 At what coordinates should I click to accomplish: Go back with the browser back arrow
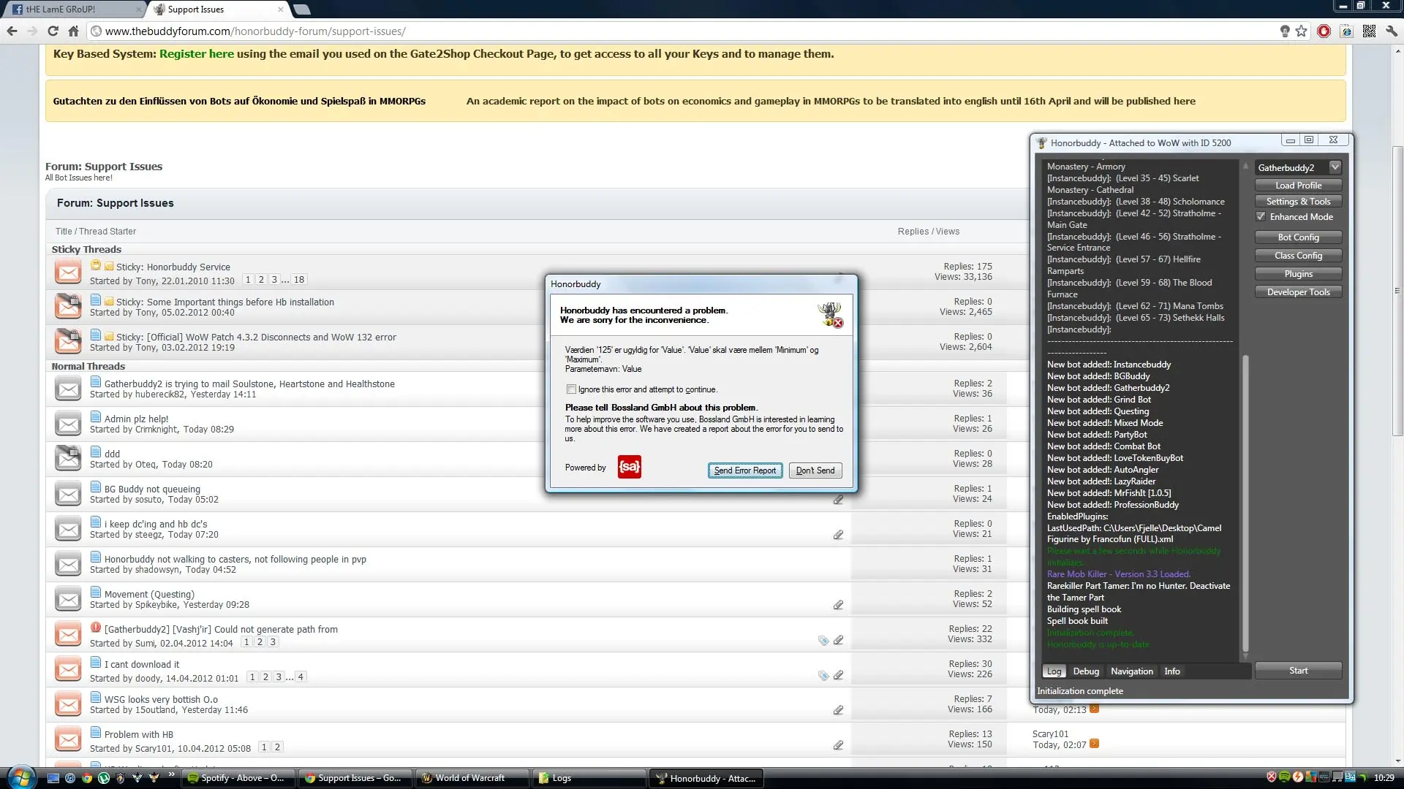pos(12,31)
